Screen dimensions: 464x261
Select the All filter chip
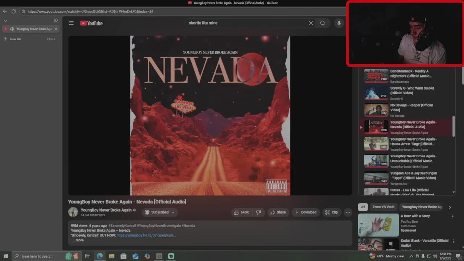coord(363,207)
